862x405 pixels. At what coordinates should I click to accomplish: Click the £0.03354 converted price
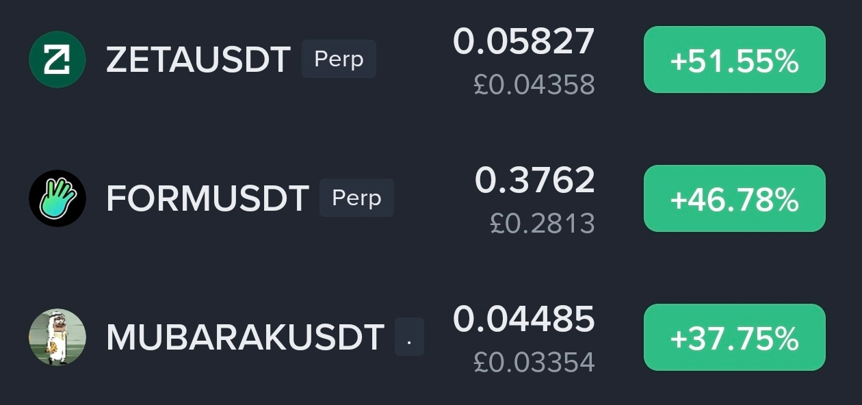534,363
